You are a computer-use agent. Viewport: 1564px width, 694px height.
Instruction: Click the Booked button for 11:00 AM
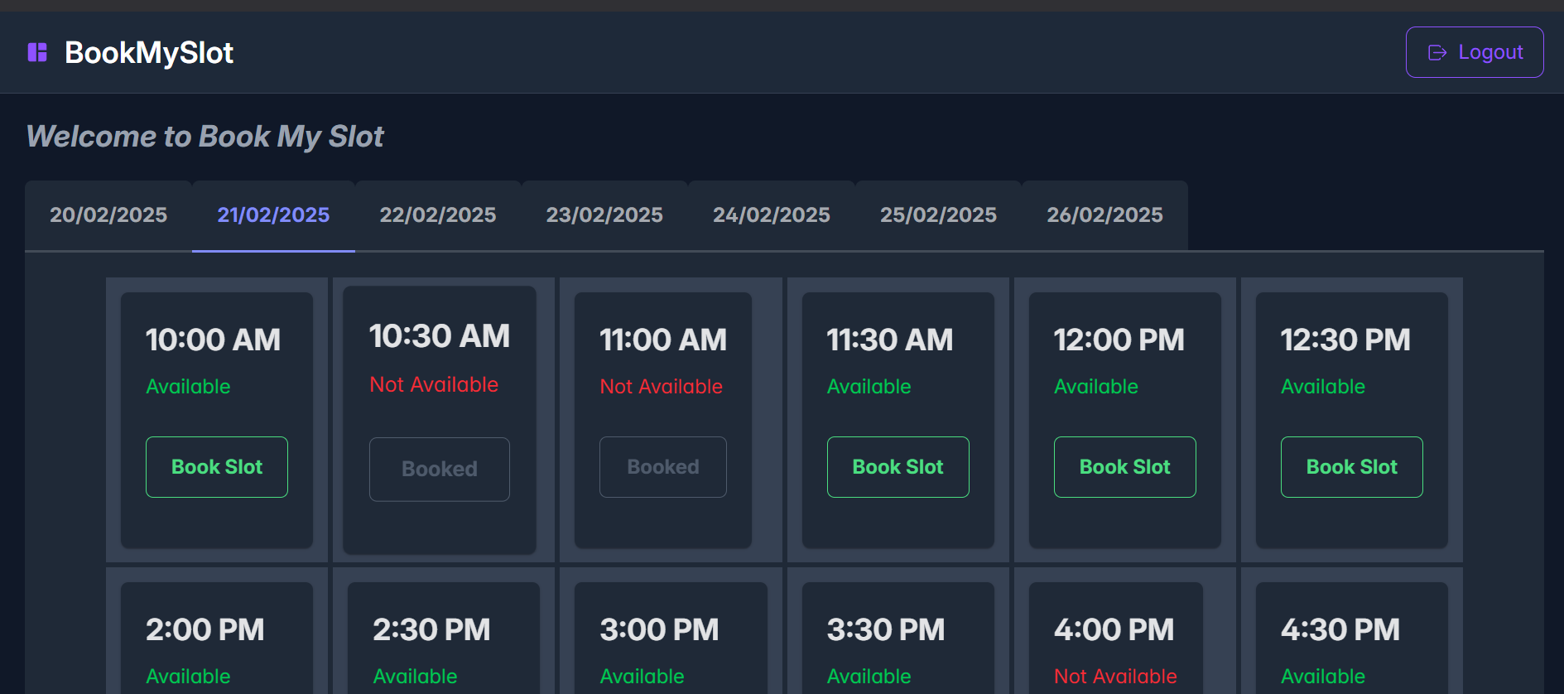pos(663,467)
